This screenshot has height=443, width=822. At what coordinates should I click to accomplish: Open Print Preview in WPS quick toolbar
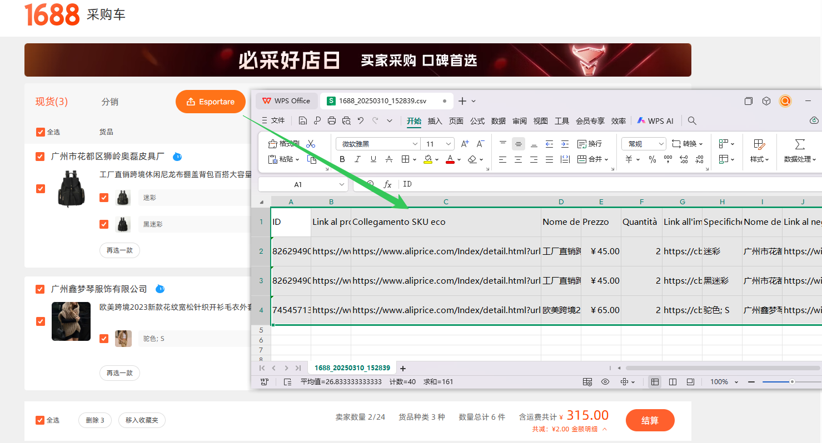(346, 120)
